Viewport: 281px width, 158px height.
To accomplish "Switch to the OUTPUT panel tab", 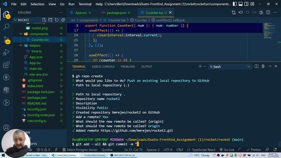I will pos(147,66).
